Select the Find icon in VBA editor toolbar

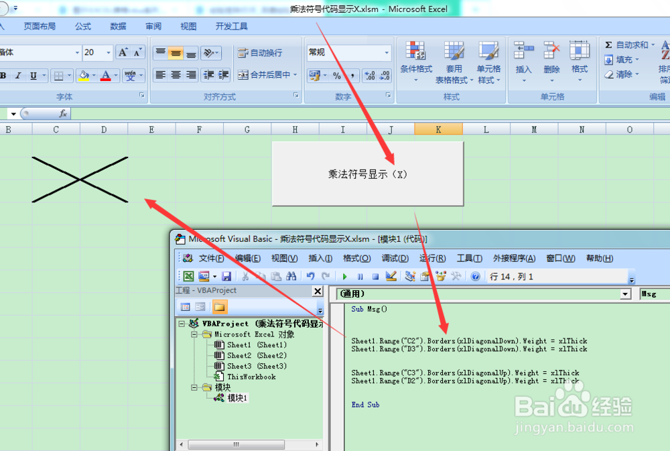click(293, 276)
